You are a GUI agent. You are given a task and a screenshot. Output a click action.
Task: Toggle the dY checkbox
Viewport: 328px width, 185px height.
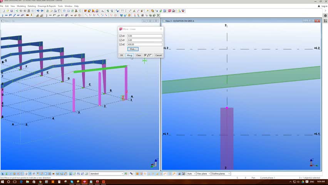[x=120, y=40]
